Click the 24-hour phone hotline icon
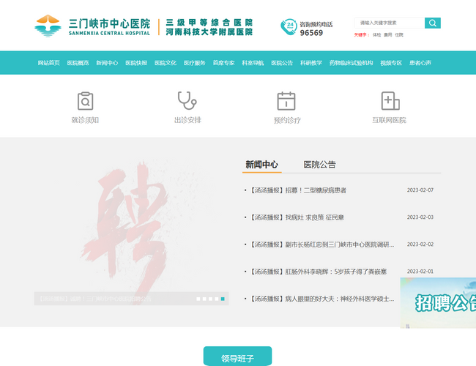This screenshot has width=476, height=366. click(x=289, y=27)
